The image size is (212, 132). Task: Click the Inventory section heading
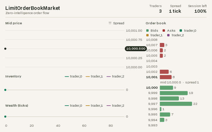tap(13, 76)
